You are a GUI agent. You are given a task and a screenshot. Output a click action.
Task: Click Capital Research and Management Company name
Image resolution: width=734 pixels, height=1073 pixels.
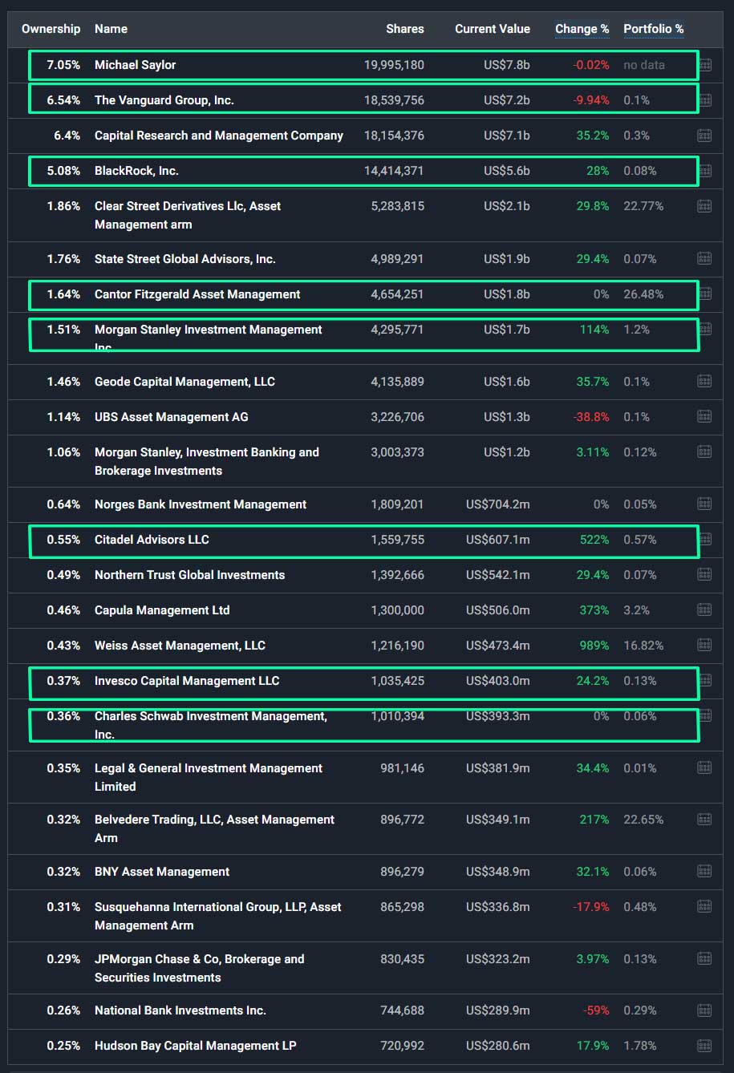(x=219, y=136)
